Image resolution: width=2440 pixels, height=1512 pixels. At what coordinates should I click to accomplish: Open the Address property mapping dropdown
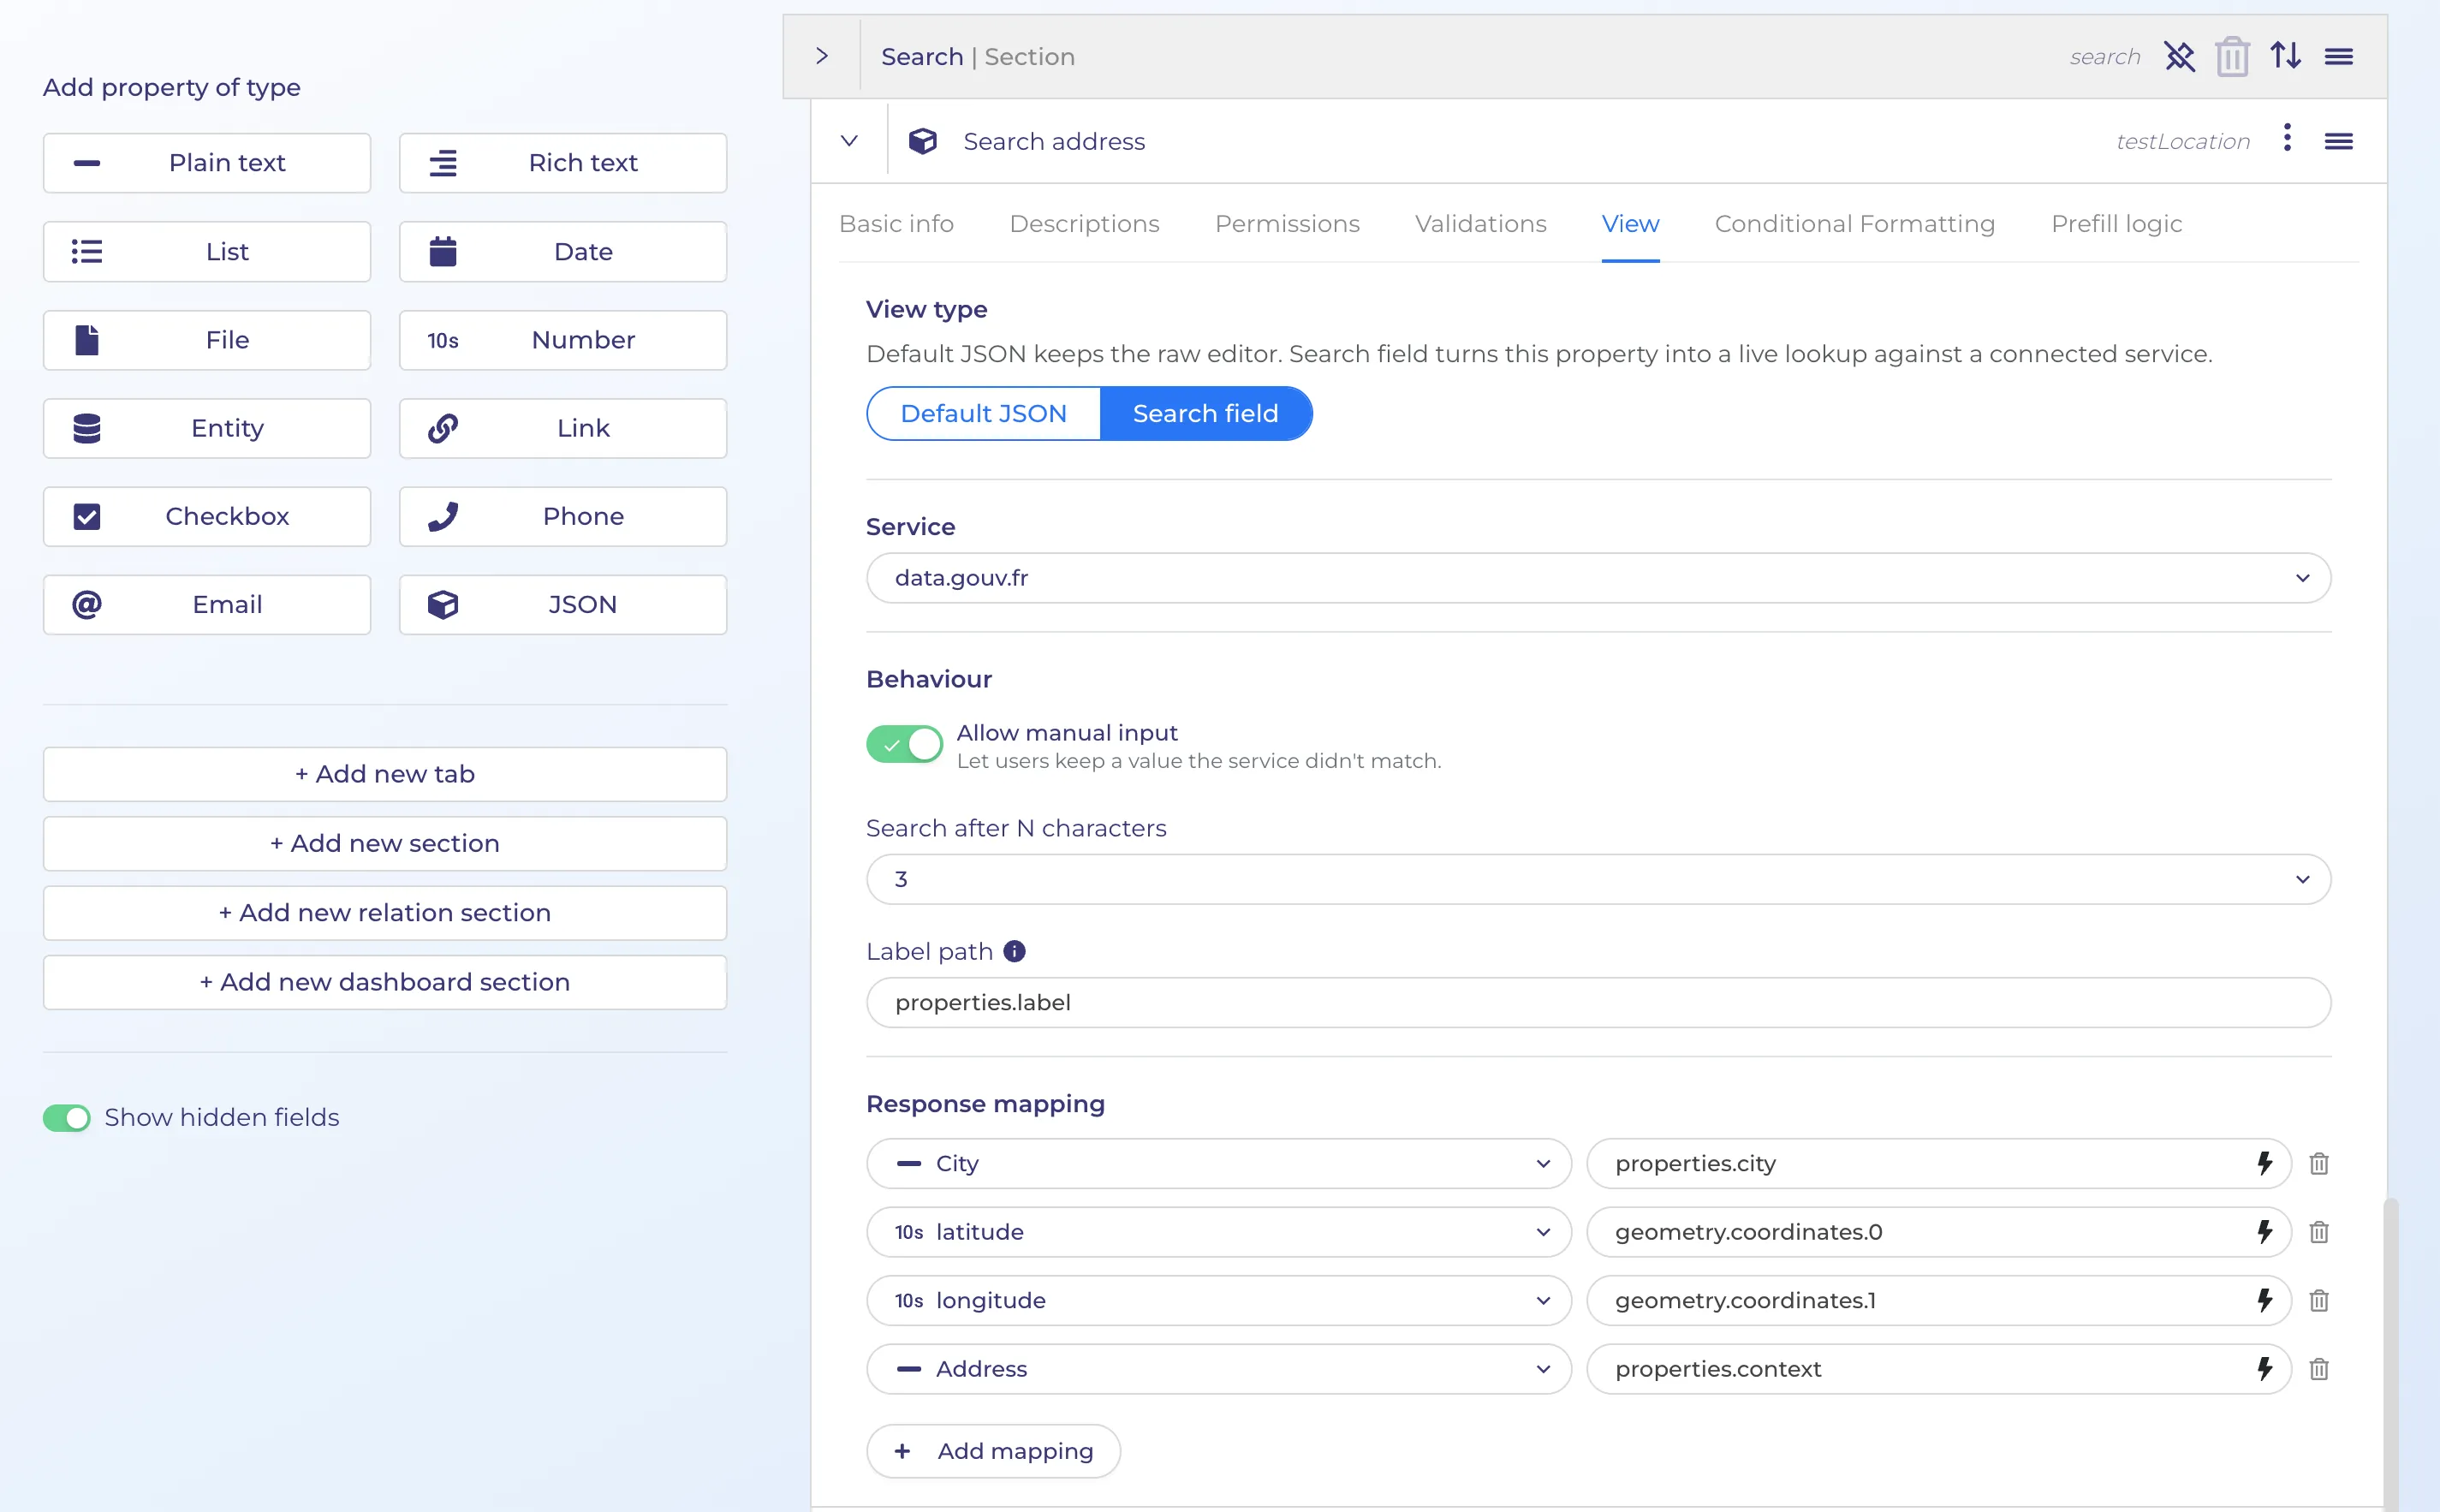pos(1219,1369)
